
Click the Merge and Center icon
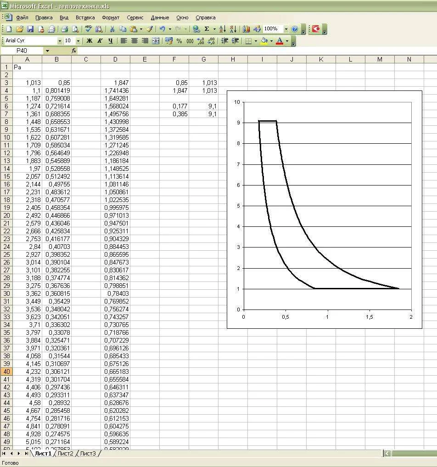(156, 41)
